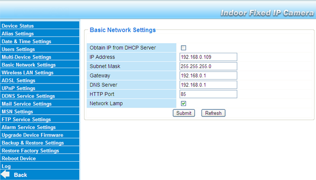Image resolution: width=316 pixels, height=180 pixels.
Task: Open MSN Settings
Action: coord(17,112)
